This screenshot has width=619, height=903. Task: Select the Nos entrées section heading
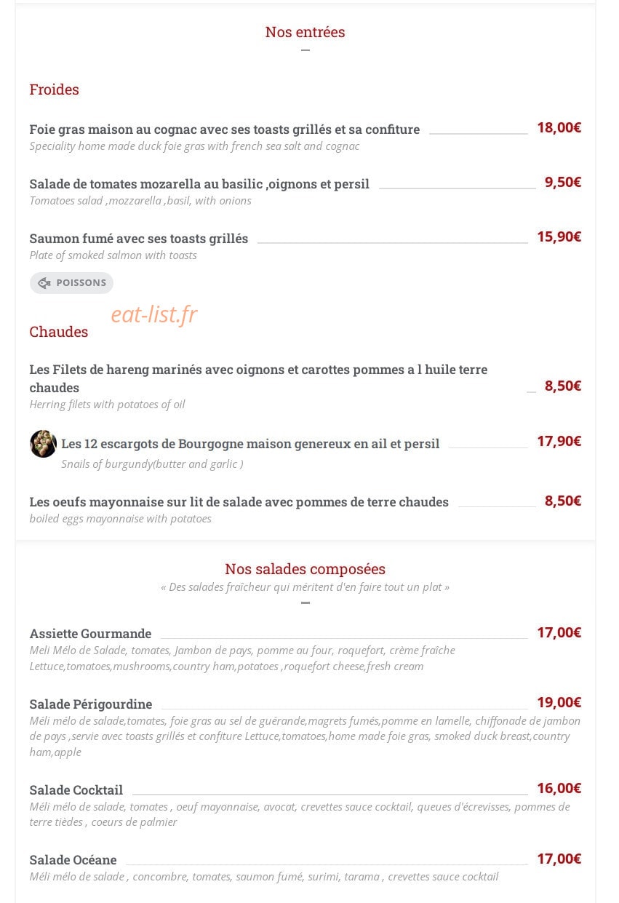pyautogui.click(x=305, y=32)
